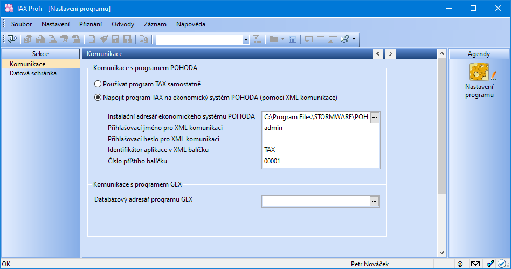
Task: Click the GLX database directory input field
Action: 316,201
